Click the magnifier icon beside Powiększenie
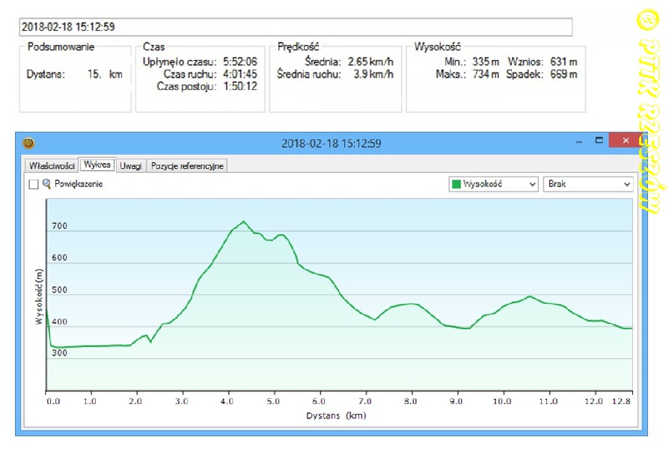This screenshot has width=669, height=449. 46,184
